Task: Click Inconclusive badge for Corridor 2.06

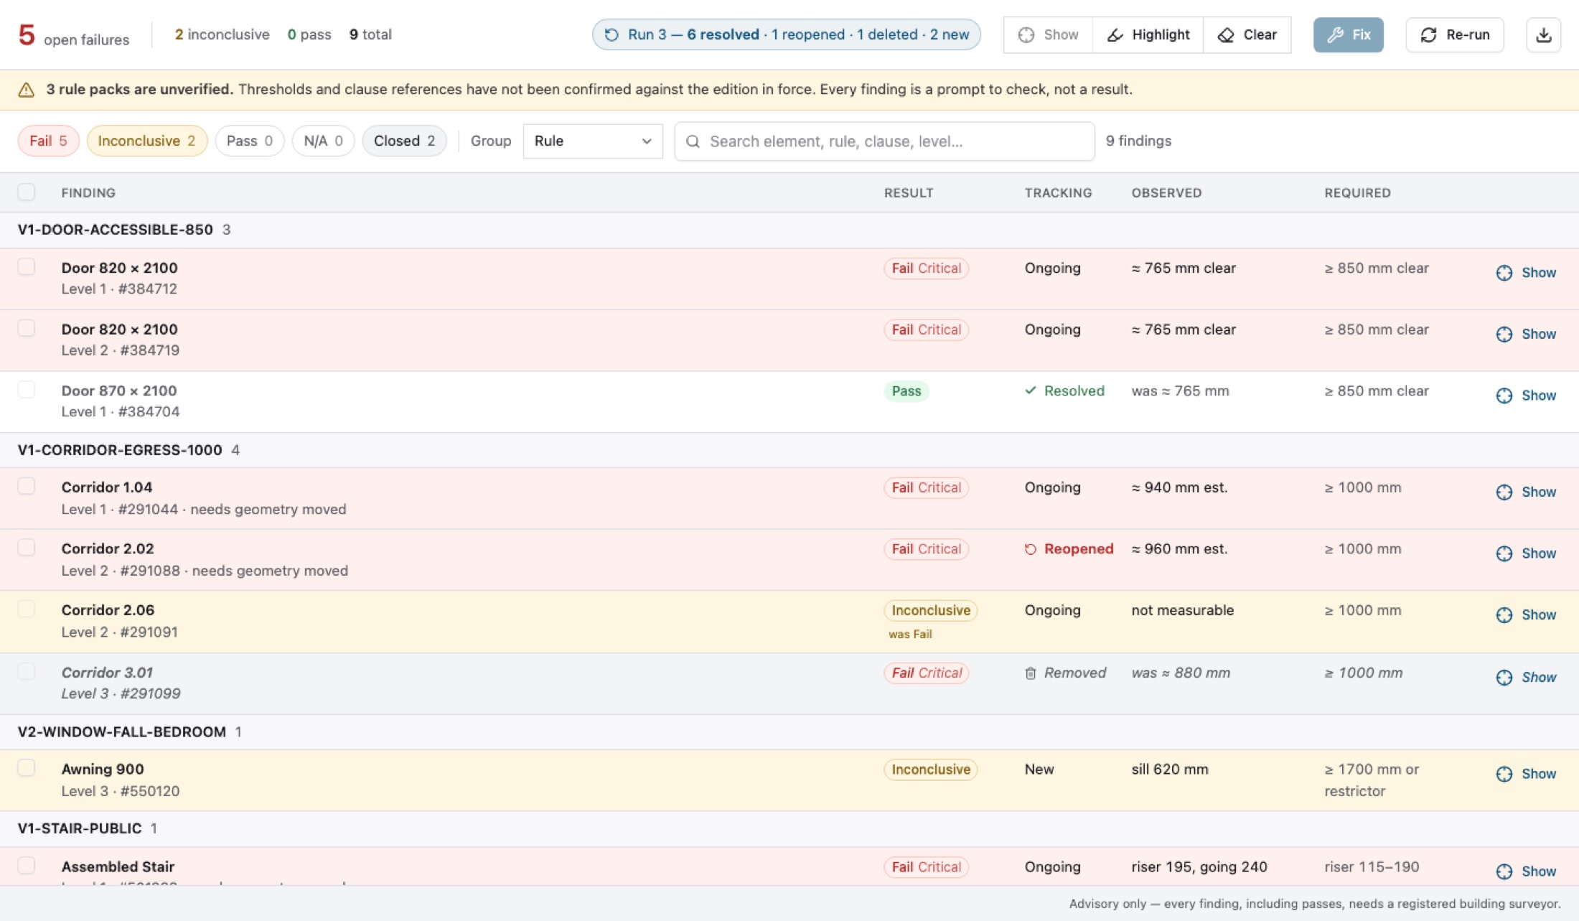Action: (930, 610)
